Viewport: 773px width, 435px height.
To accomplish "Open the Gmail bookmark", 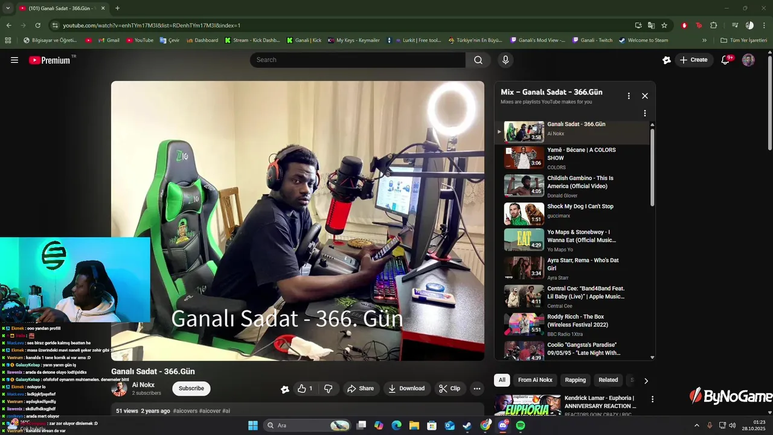I will coord(108,40).
